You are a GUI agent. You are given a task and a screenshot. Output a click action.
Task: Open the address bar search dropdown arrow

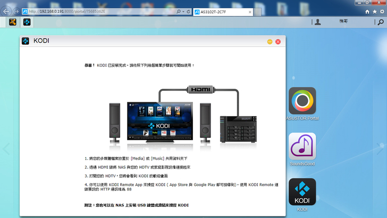pyautogui.click(x=183, y=12)
